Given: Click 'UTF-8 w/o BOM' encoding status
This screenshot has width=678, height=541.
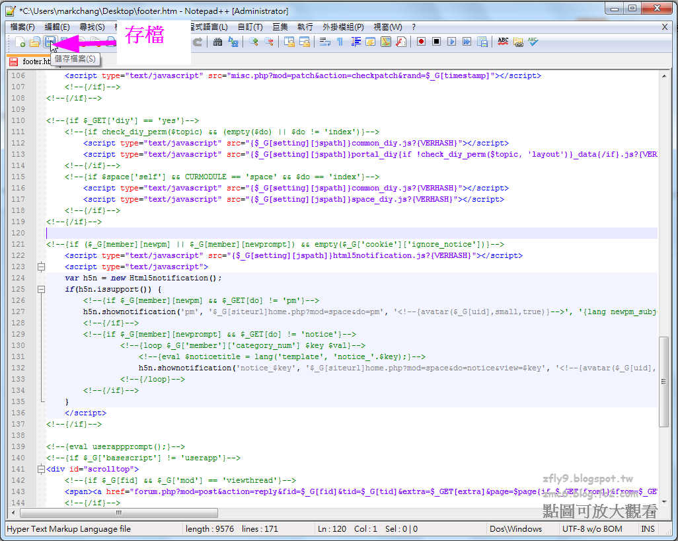Looking at the screenshot, I should tap(592, 529).
